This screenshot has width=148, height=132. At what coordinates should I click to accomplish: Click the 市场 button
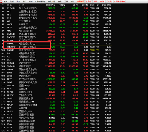tap(102, 2)
